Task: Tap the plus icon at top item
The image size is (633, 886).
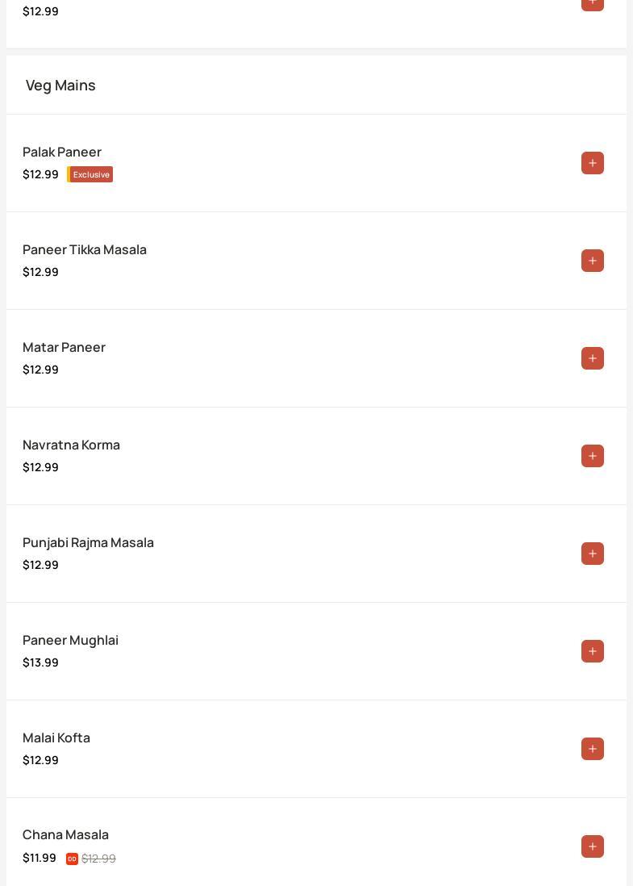Action: [593, 4]
